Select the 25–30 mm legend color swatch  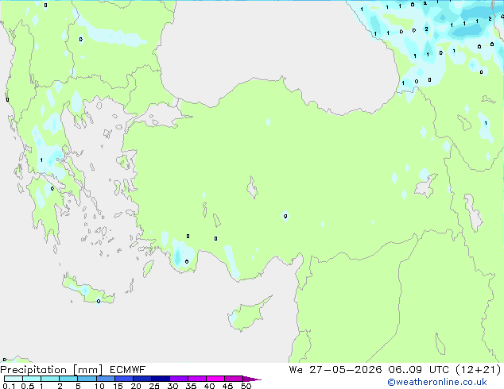point(160,379)
